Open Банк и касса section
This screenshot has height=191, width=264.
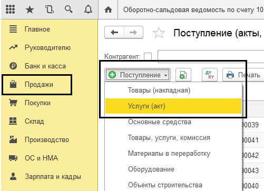(x=45, y=66)
